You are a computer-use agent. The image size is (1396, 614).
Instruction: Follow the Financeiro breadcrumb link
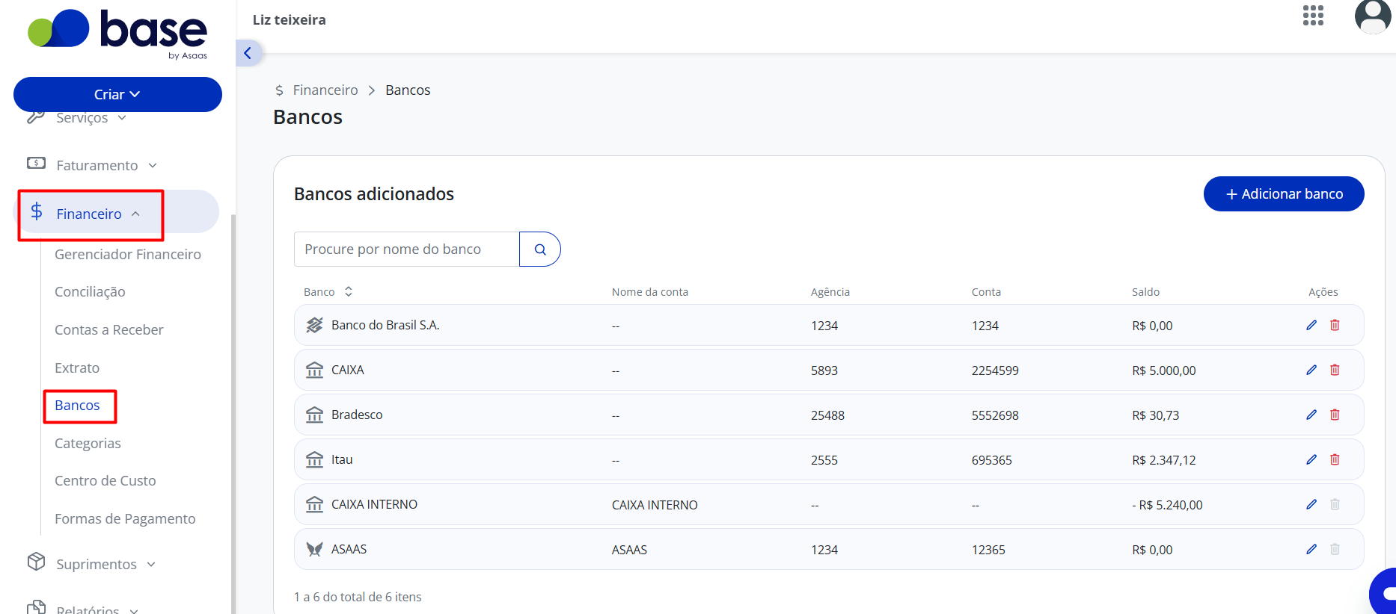click(325, 90)
